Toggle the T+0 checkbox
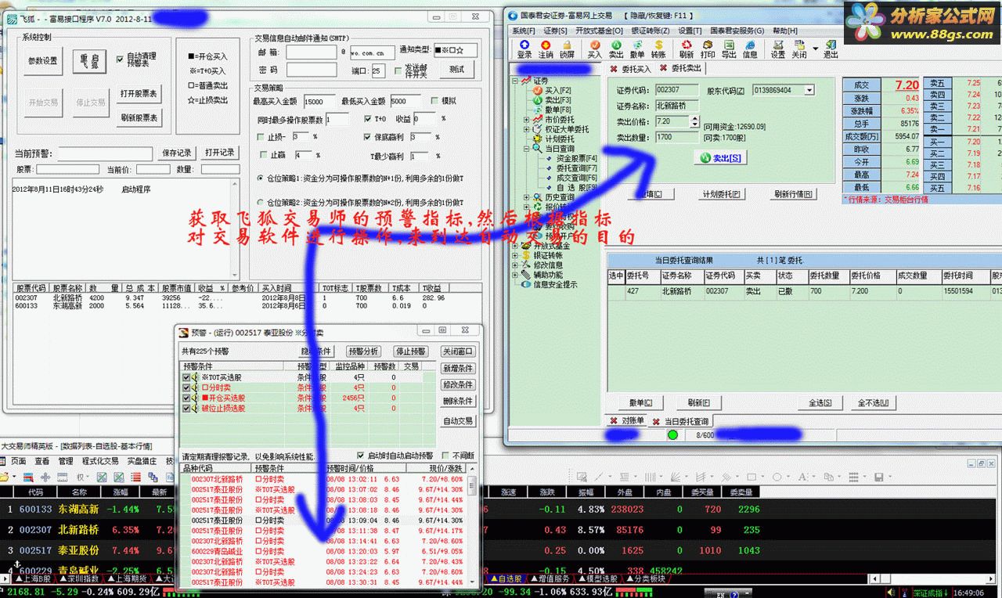The width and height of the screenshot is (1002, 598). click(369, 119)
